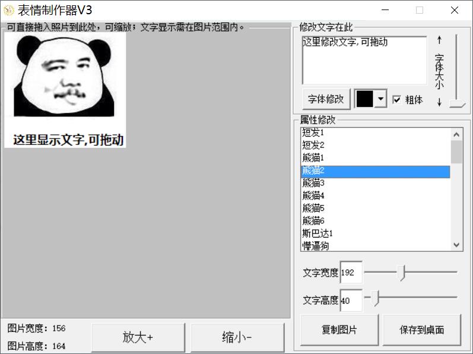Open the black color dropdown arrow
This screenshot has height=354, width=473.
(380, 99)
